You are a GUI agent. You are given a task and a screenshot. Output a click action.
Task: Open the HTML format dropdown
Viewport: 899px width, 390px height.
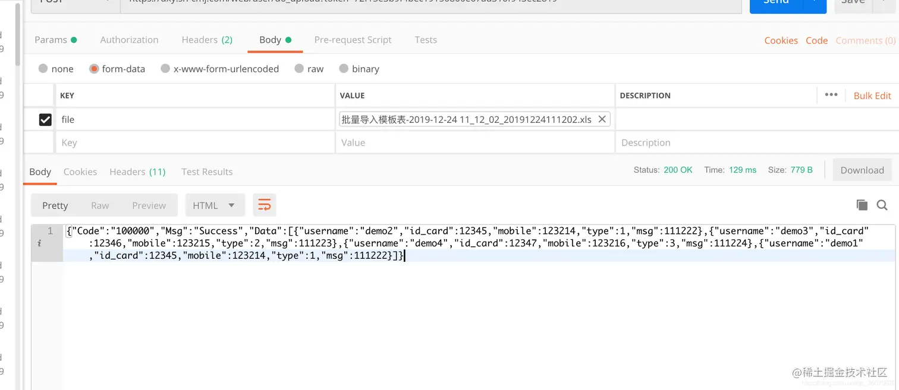(x=214, y=205)
